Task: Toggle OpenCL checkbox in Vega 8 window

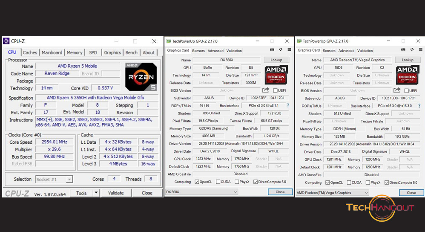Action: point(327,183)
